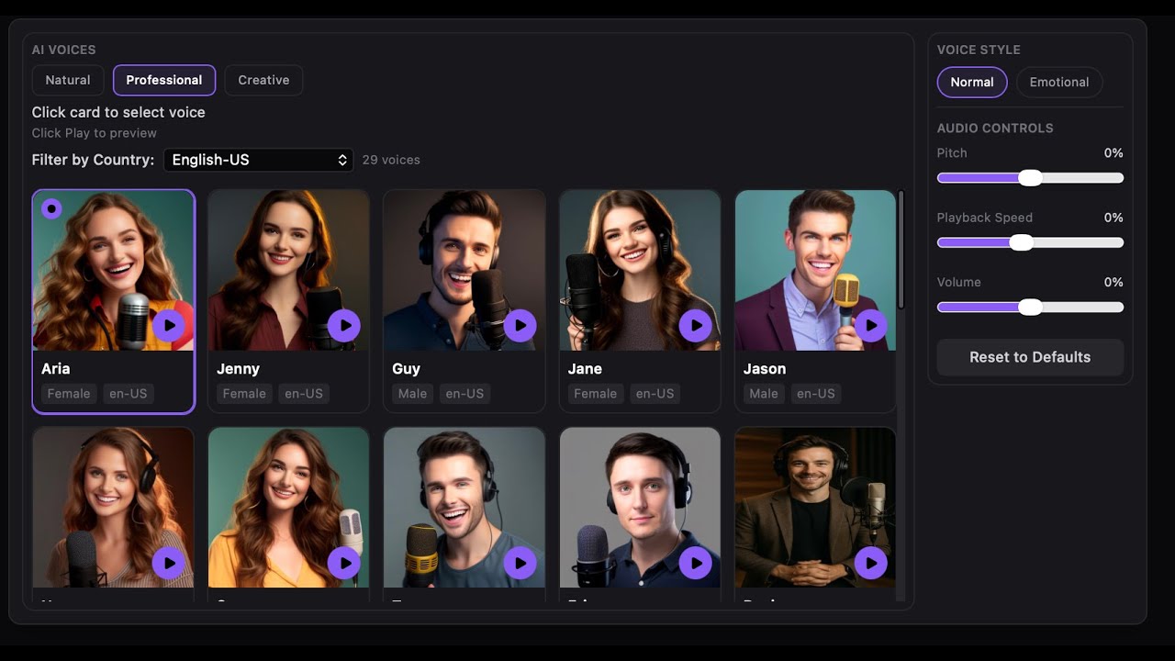
Task: Play the Jane voice preview
Action: [x=696, y=325]
